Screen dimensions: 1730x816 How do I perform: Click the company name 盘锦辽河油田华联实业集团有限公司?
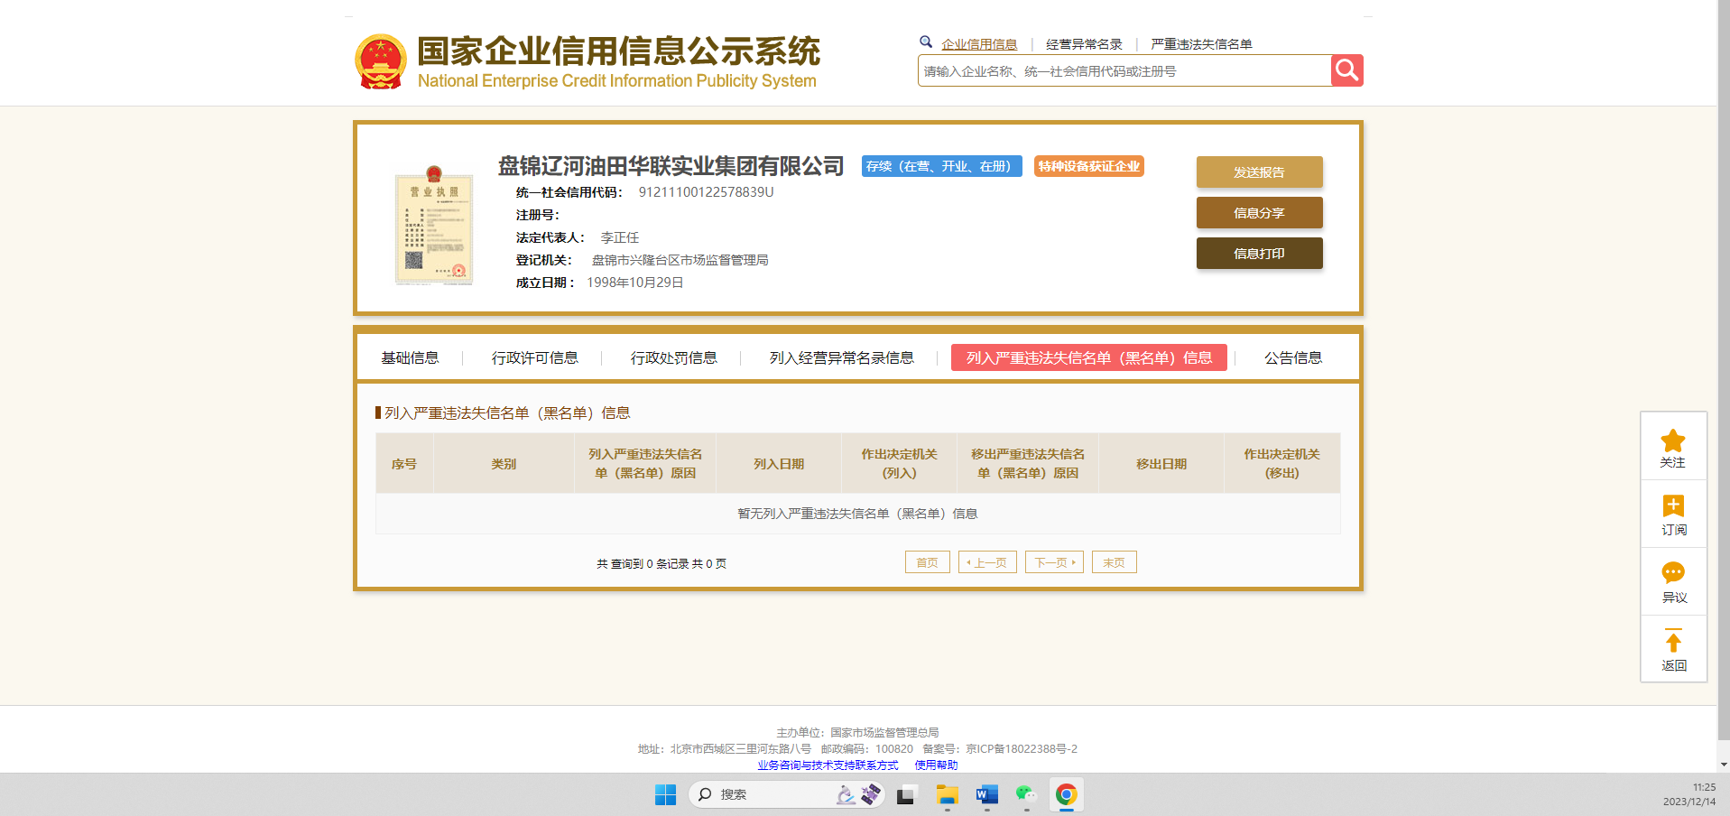pyautogui.click(x=671, y=166)
